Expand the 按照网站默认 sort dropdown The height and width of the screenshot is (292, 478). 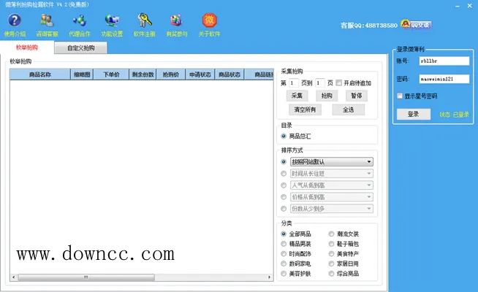pyautogui.click(x=332, y=161)
